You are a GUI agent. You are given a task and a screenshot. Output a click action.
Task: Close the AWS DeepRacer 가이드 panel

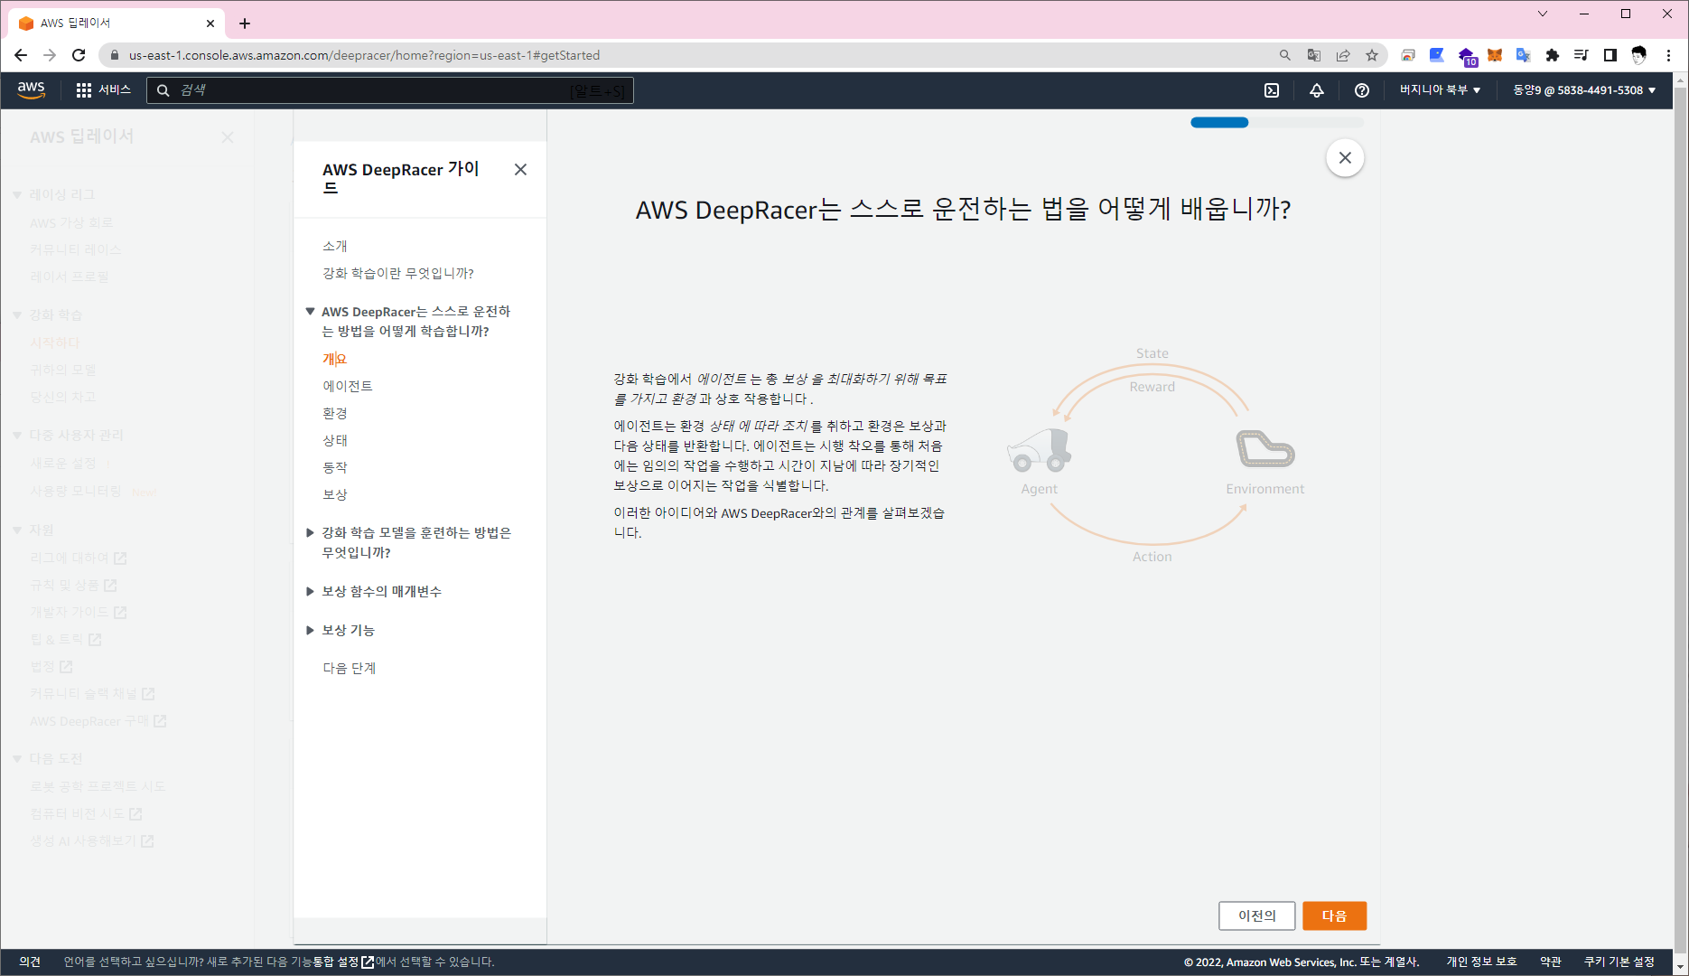pos(520,170)
